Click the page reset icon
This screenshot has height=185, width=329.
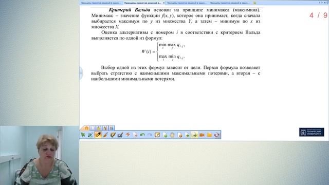point(135,135)
